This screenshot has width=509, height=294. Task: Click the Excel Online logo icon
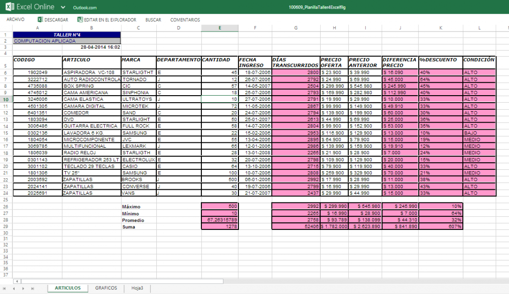(x=10, y=7)
